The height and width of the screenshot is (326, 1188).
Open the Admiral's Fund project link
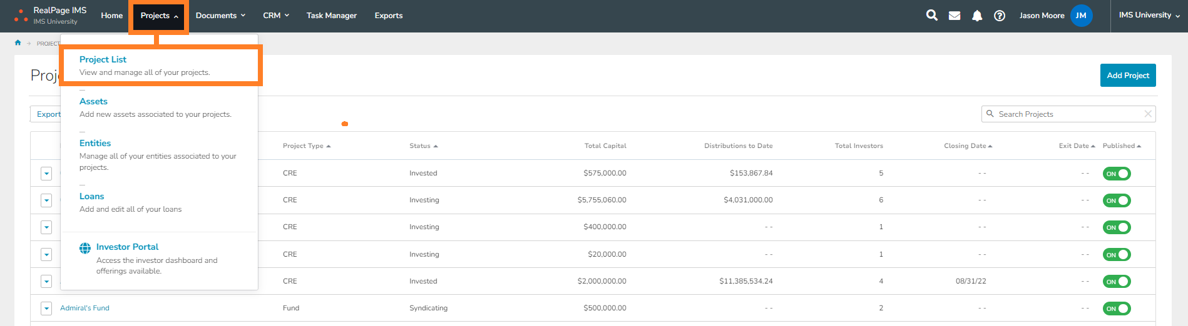[84, 308]
